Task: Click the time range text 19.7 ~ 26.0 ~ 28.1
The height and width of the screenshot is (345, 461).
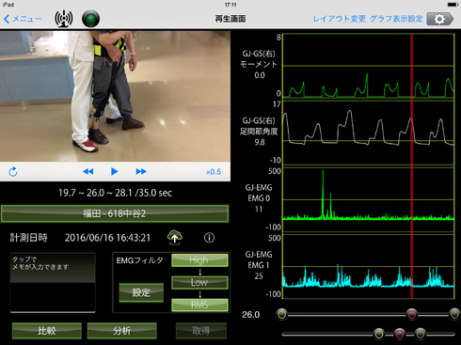Action: point(95,193)
